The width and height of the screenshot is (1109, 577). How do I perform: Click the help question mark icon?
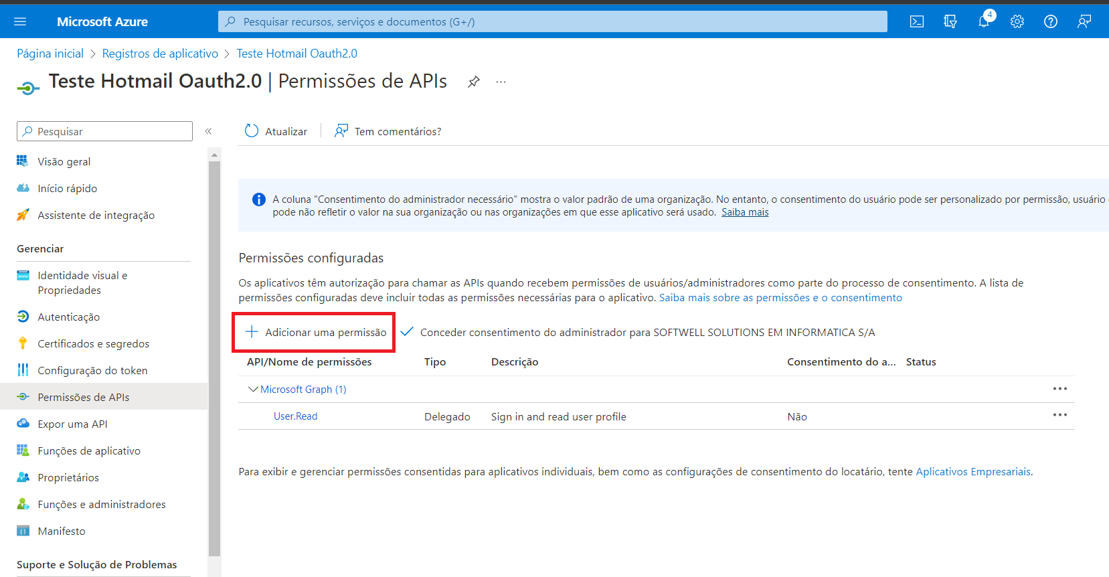[1051, 21]
